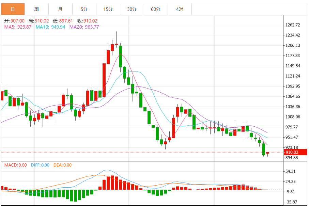
Task: Click the low price 897.61 value
Action: pos(66,21)
